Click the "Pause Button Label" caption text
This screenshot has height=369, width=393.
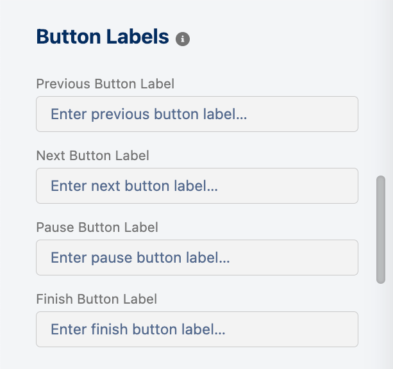pyautogui.click(x=97, y=227)
